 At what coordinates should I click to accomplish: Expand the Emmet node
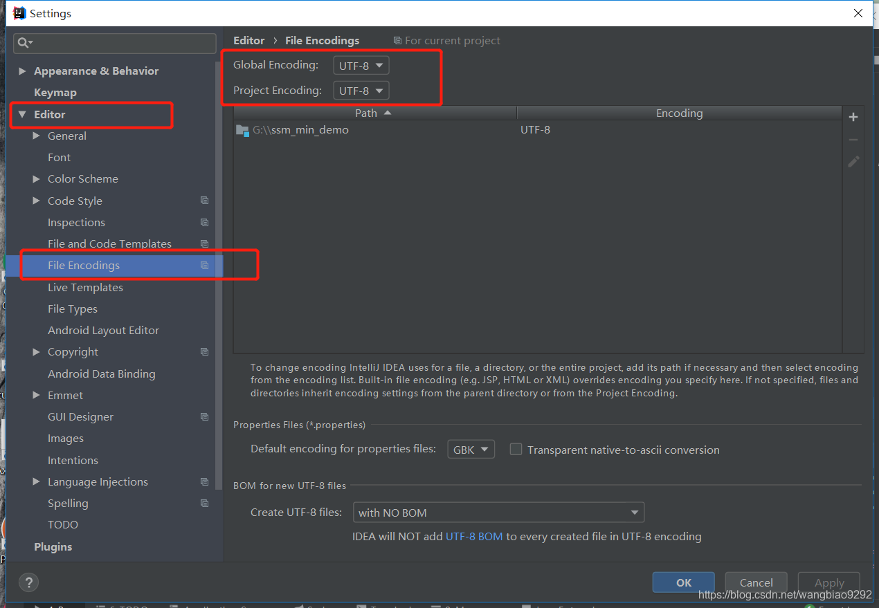click(x=36, y=395)
